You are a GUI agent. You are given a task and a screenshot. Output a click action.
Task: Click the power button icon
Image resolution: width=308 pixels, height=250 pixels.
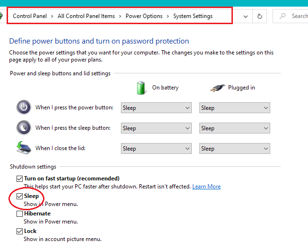tap(24, 107)
